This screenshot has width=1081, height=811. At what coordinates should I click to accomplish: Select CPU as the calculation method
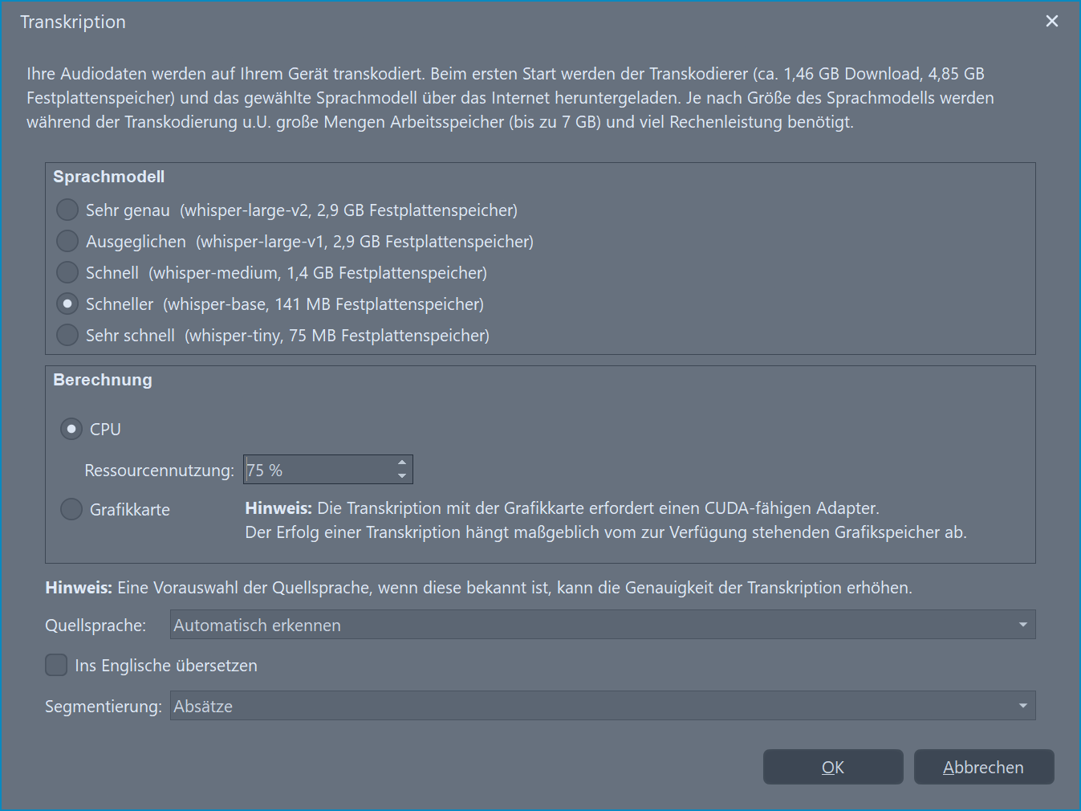pos(71,430)
